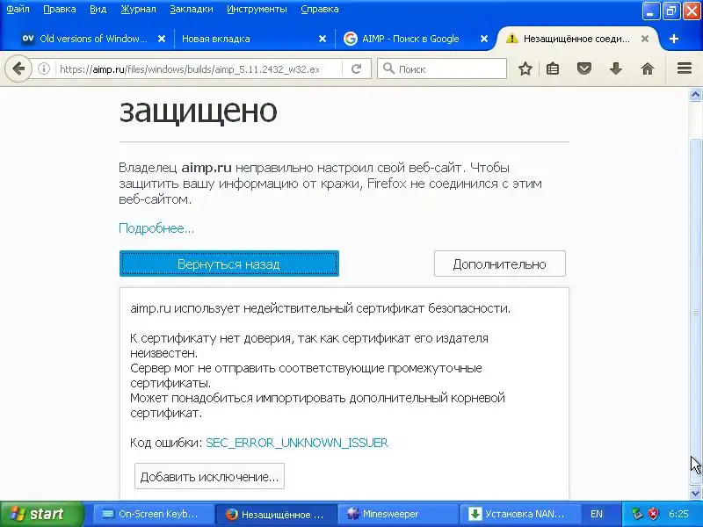Click the scrollbar down arrow
Image resolution: width=703 pixels, height=527 pixels.
[695, 494]
